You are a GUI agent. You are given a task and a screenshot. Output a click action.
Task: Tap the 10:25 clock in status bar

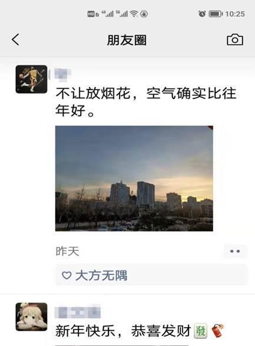pos(235,14)
